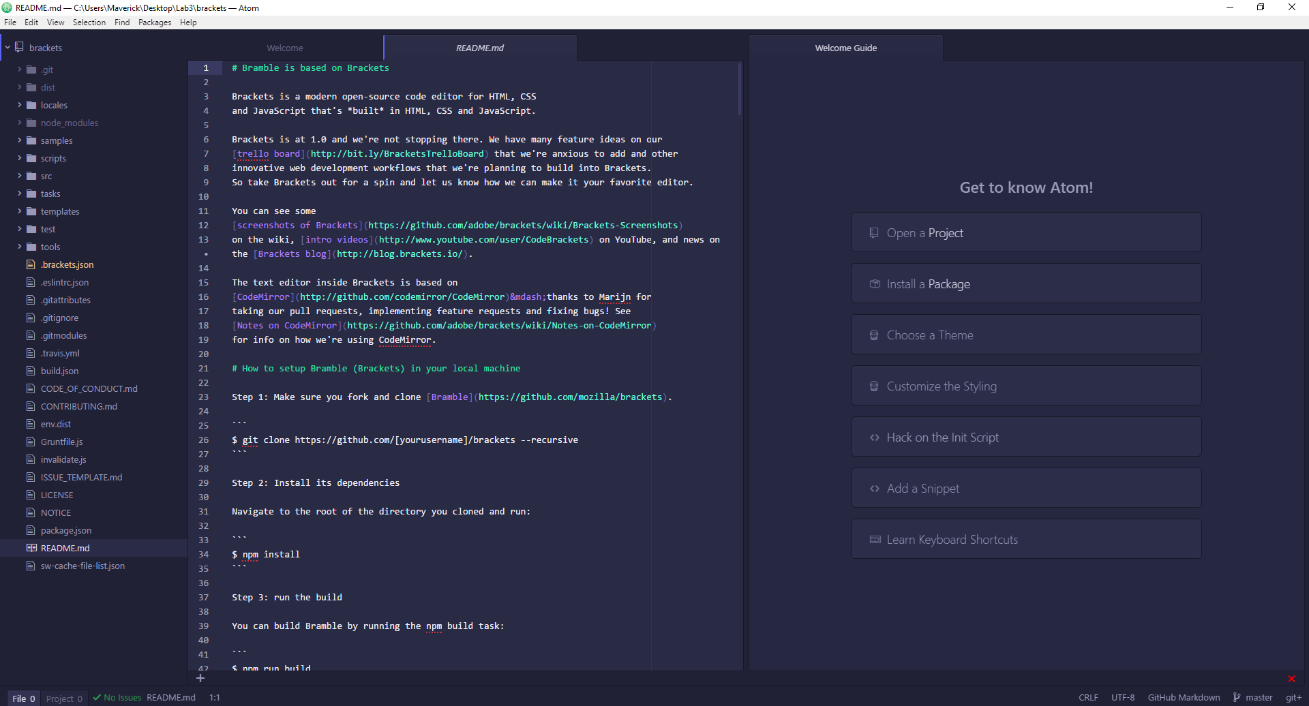Expand the tasks folder chevron

tap(20, 194)
